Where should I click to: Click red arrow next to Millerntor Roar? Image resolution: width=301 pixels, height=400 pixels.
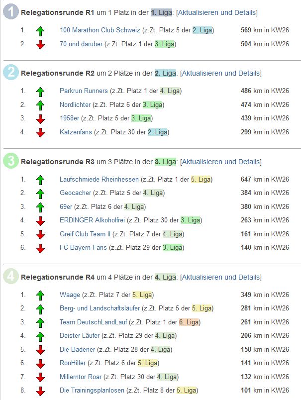41,377
